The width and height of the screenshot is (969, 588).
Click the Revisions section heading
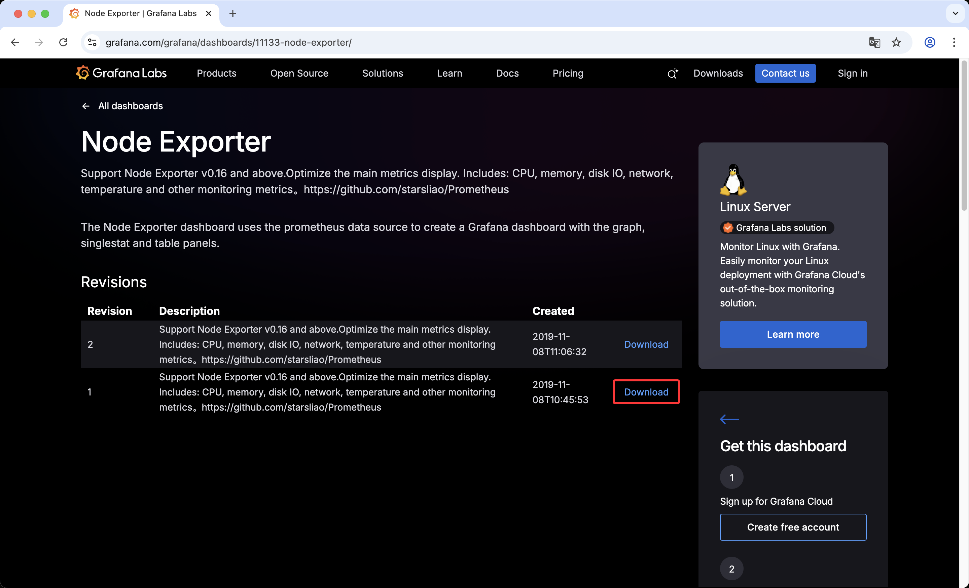114,282
